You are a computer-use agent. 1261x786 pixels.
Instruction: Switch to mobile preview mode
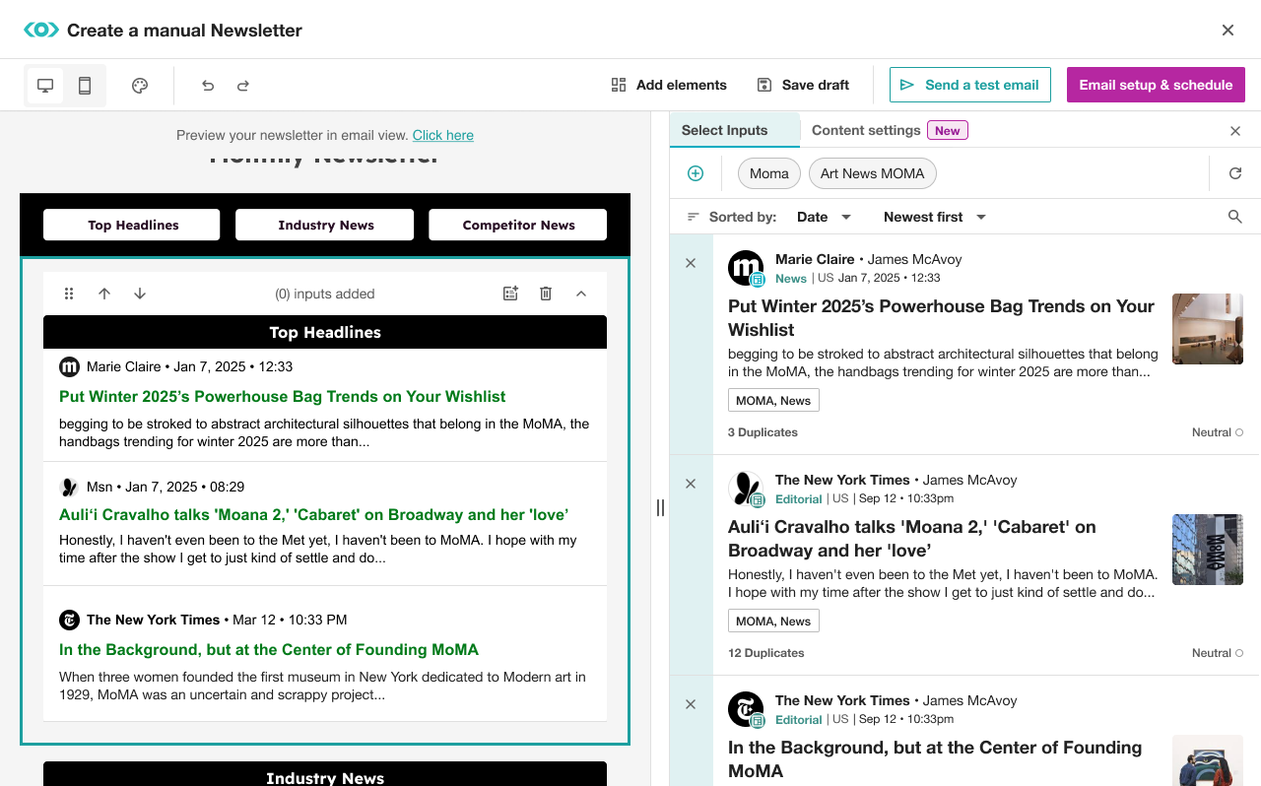coord(85,85)
